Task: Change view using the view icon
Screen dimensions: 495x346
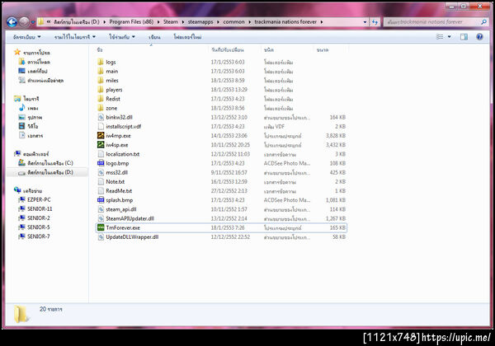Action: (x=440, y=37)
